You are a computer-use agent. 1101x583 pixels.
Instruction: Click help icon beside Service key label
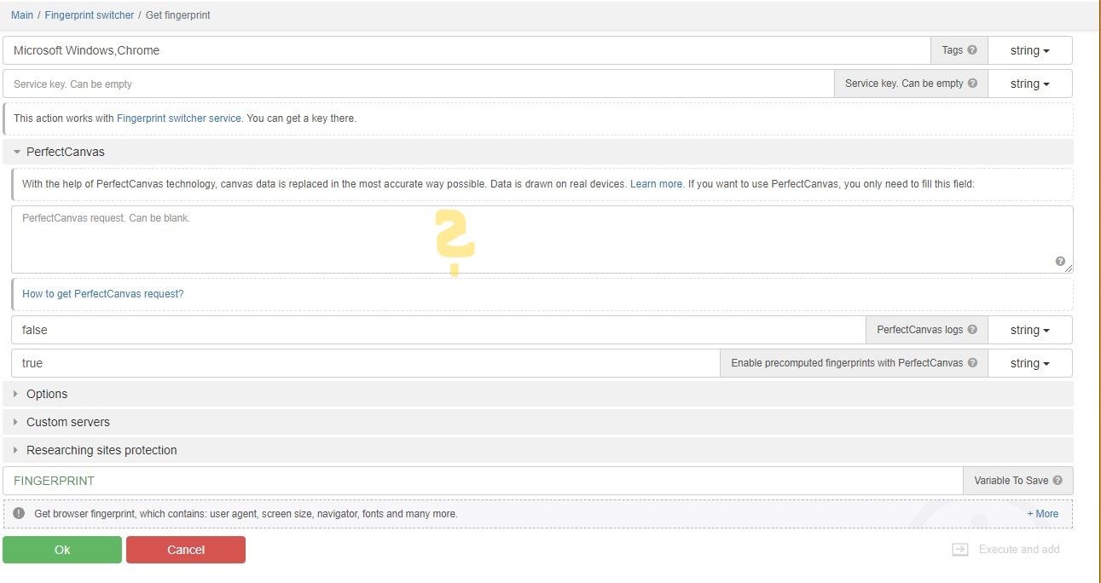click(972, 84)
